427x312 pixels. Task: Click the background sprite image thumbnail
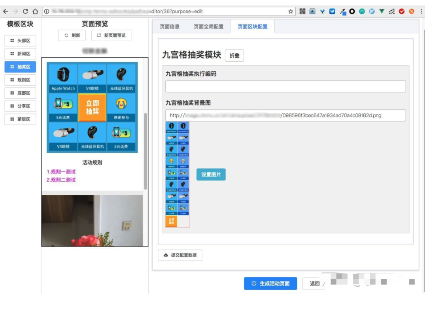[177, 174]
